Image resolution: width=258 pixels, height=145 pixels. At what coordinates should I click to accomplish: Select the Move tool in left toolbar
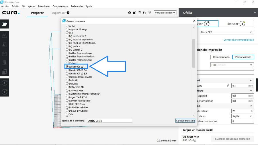[x=4, y=35]
